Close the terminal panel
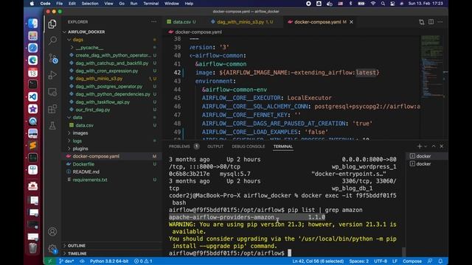The image size is (472, 265). click(x=441, y=146)
